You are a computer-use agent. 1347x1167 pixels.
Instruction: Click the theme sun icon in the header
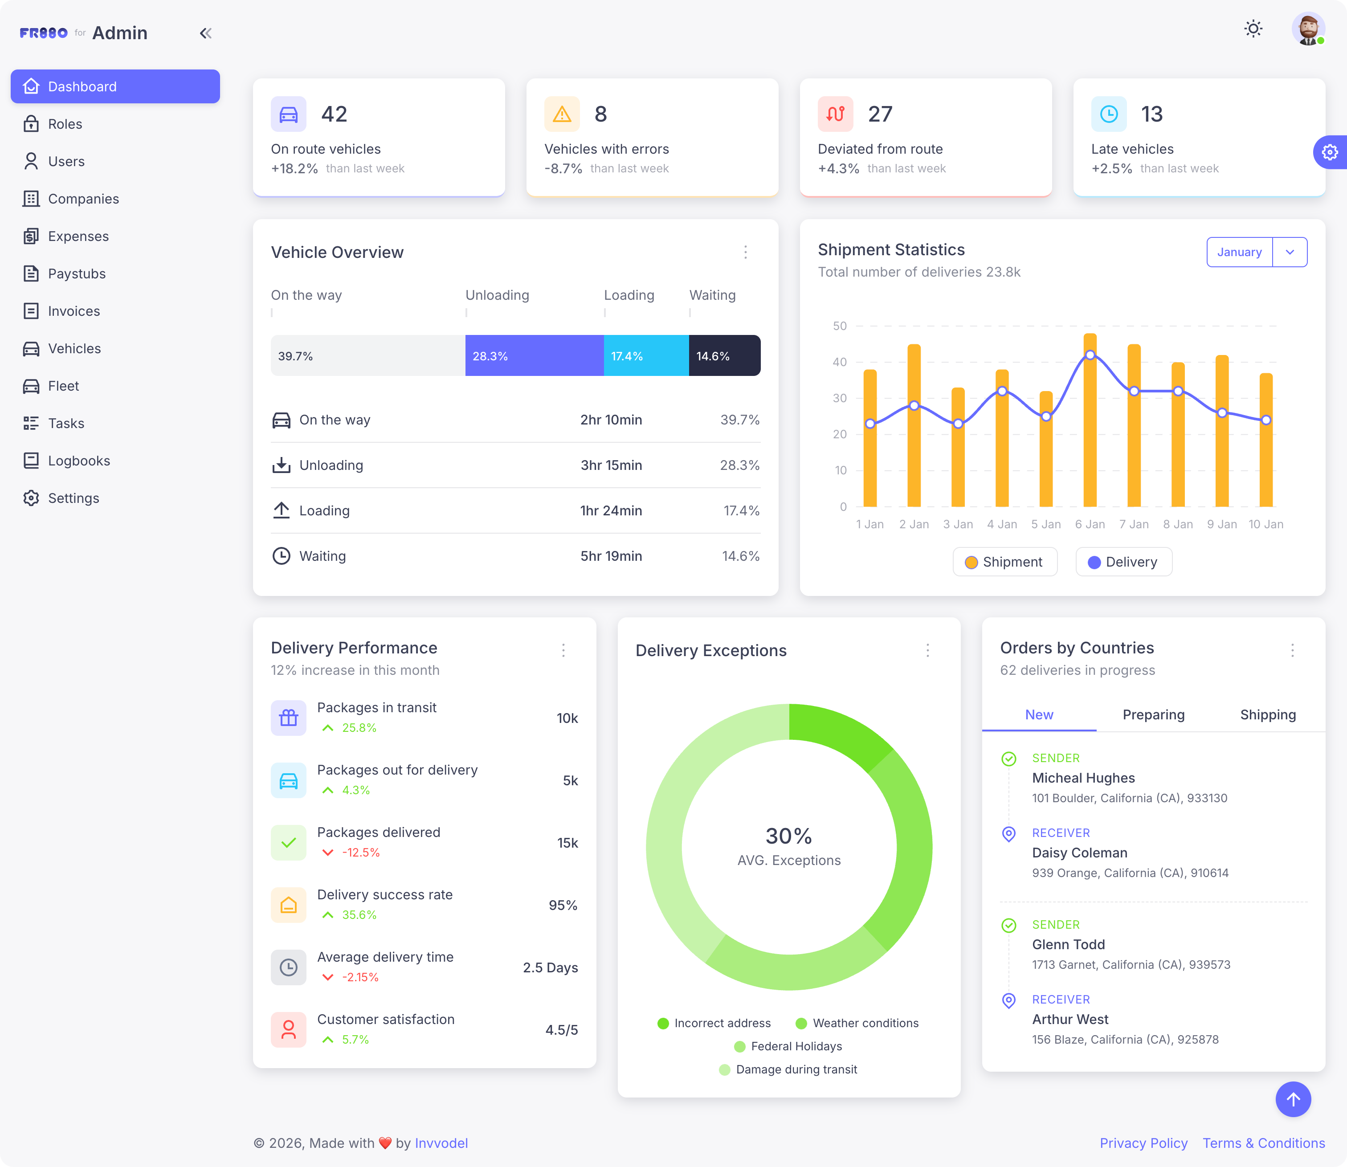pos(1253,29)
